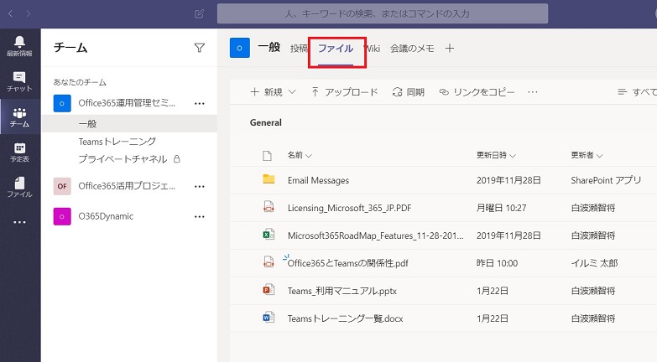Open Teams_利用マニュアル.pptx file name

click(342, 291)
